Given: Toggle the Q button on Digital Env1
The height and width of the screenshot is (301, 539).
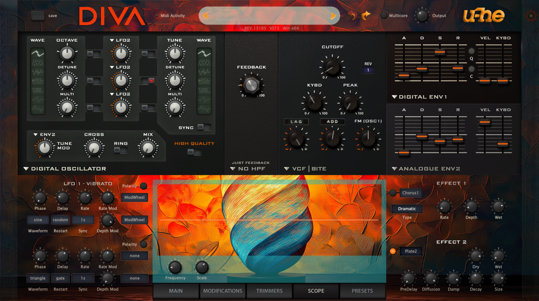Looking at the screenshot, I should point(471,51).
